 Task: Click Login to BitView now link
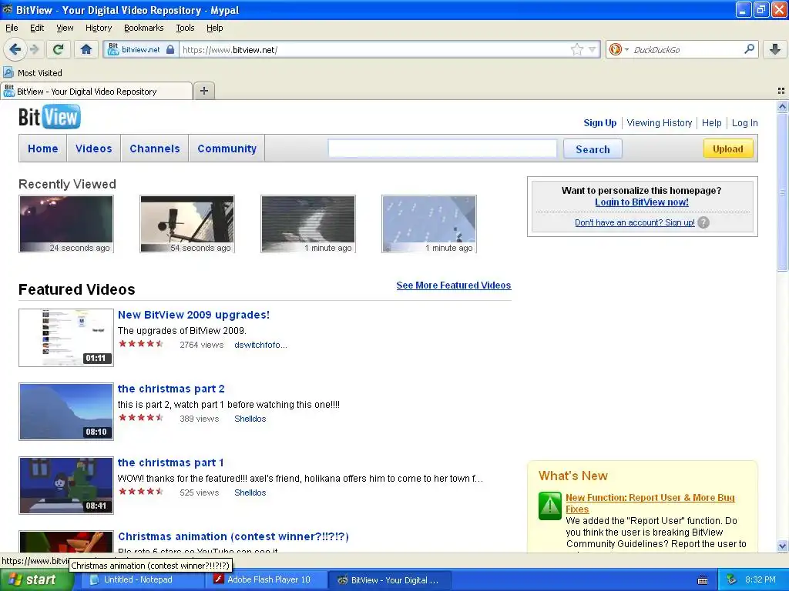click(x=642, y=202)
